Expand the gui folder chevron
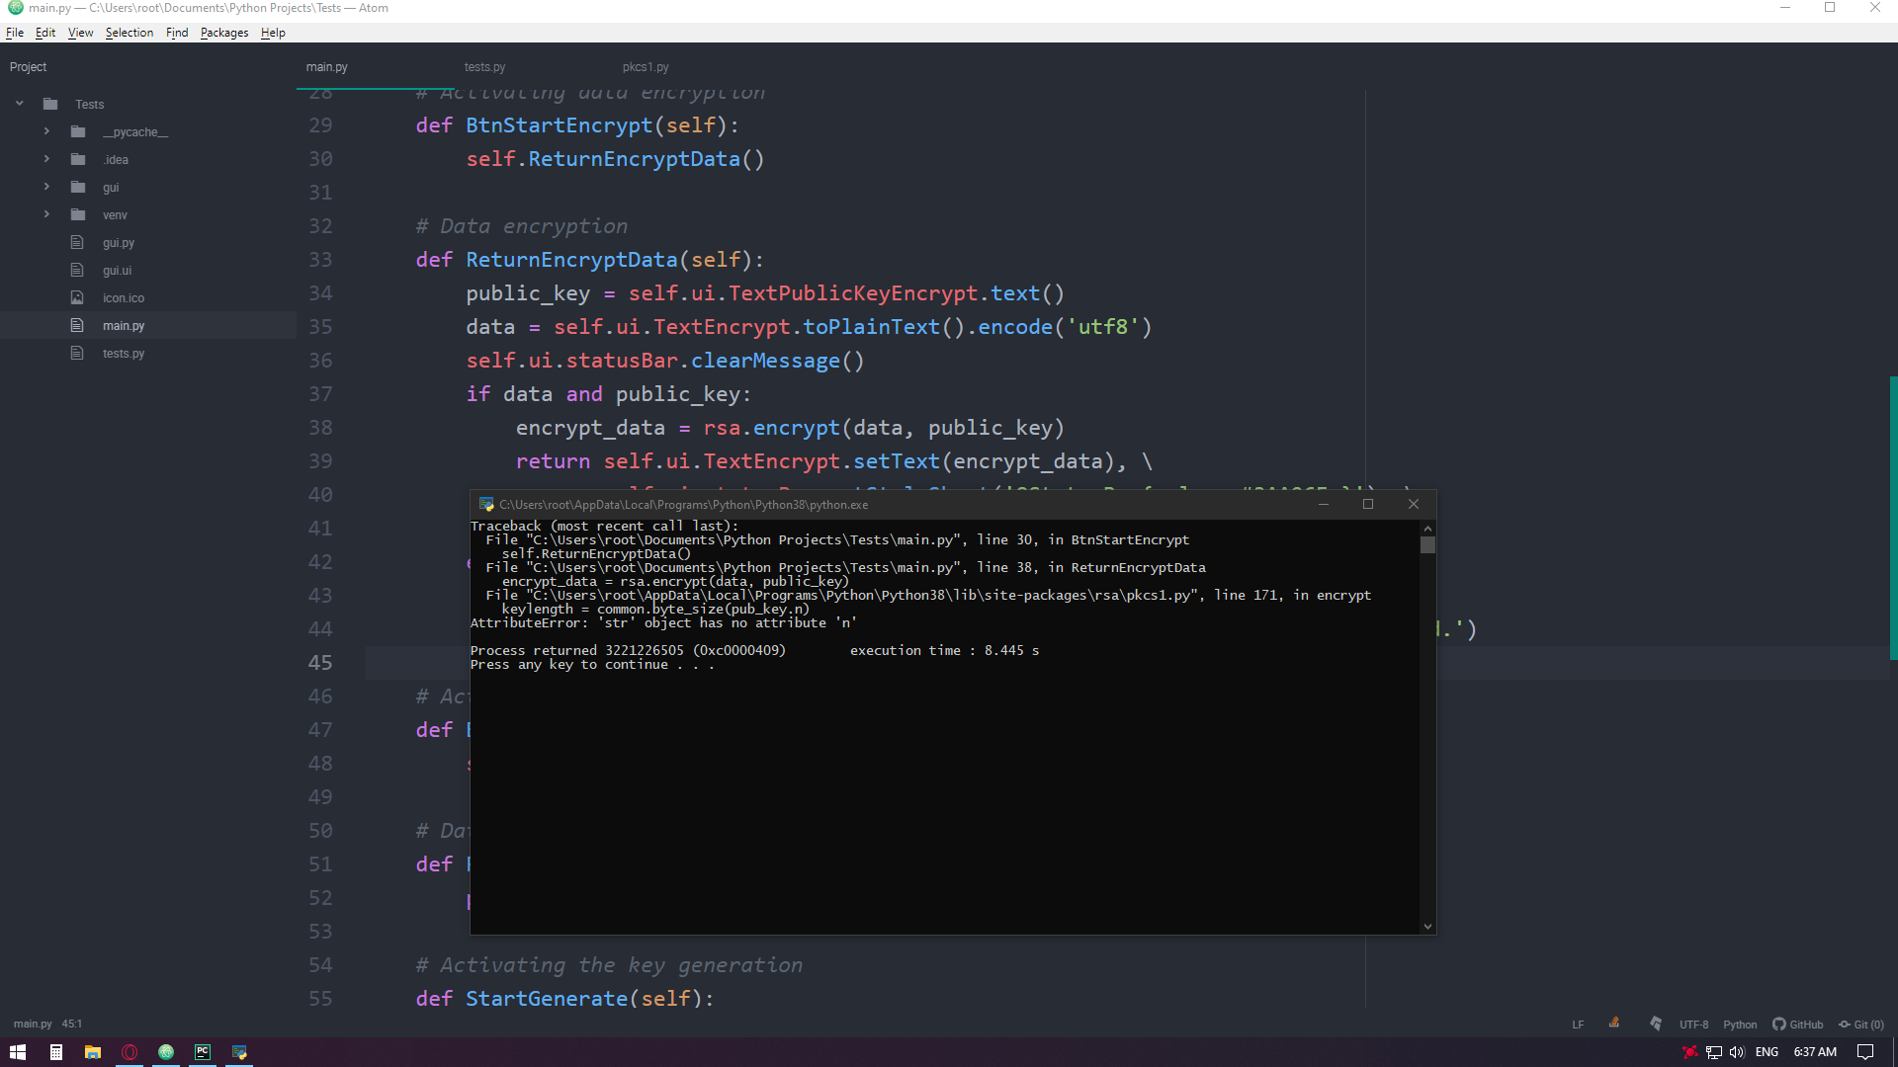Screen dimensions: 1898x1067 click(46, 187)
